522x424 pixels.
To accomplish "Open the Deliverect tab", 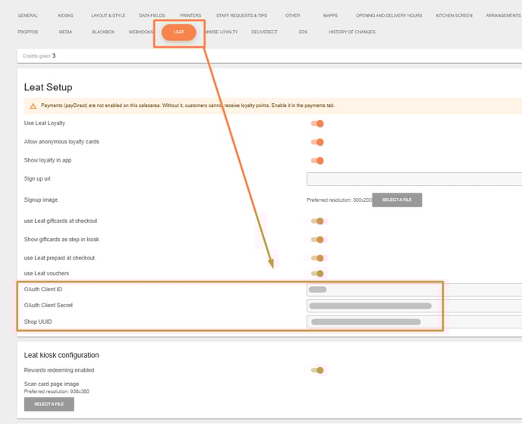I will [x=264, y=32].
